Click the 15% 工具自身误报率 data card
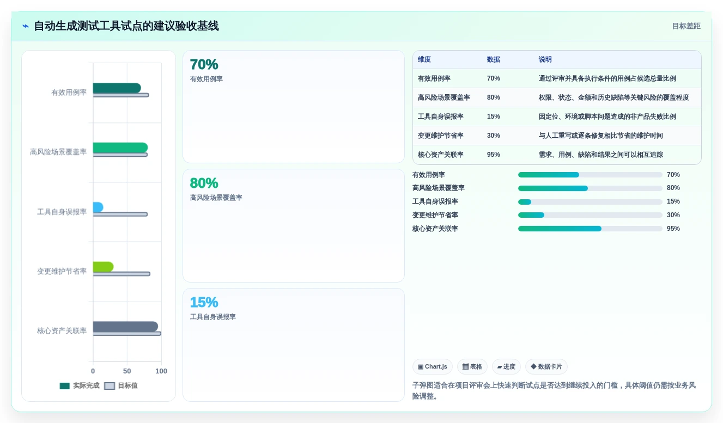 pos(294,345)
